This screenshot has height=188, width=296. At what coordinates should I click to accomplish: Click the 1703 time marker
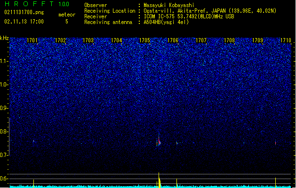tap(88, 40)
